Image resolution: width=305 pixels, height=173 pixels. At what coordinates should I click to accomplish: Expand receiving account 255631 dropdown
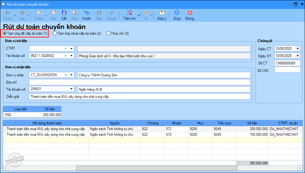(71, 89)
